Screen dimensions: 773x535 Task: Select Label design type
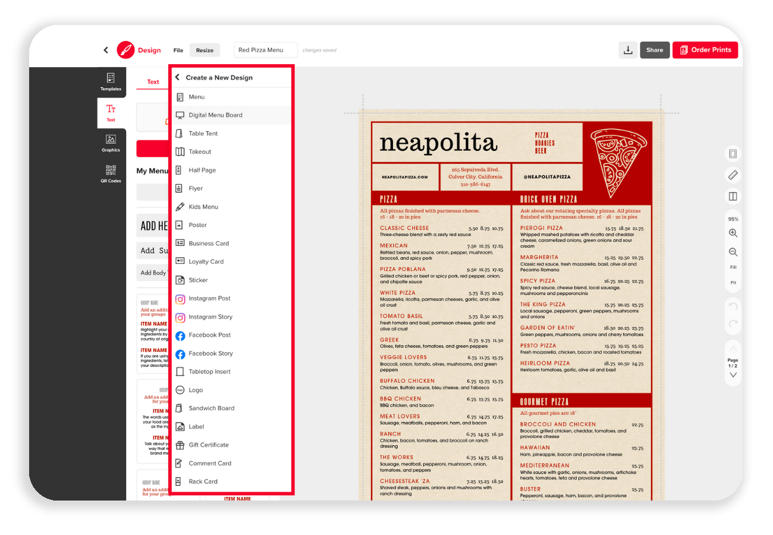pos(232,427)
